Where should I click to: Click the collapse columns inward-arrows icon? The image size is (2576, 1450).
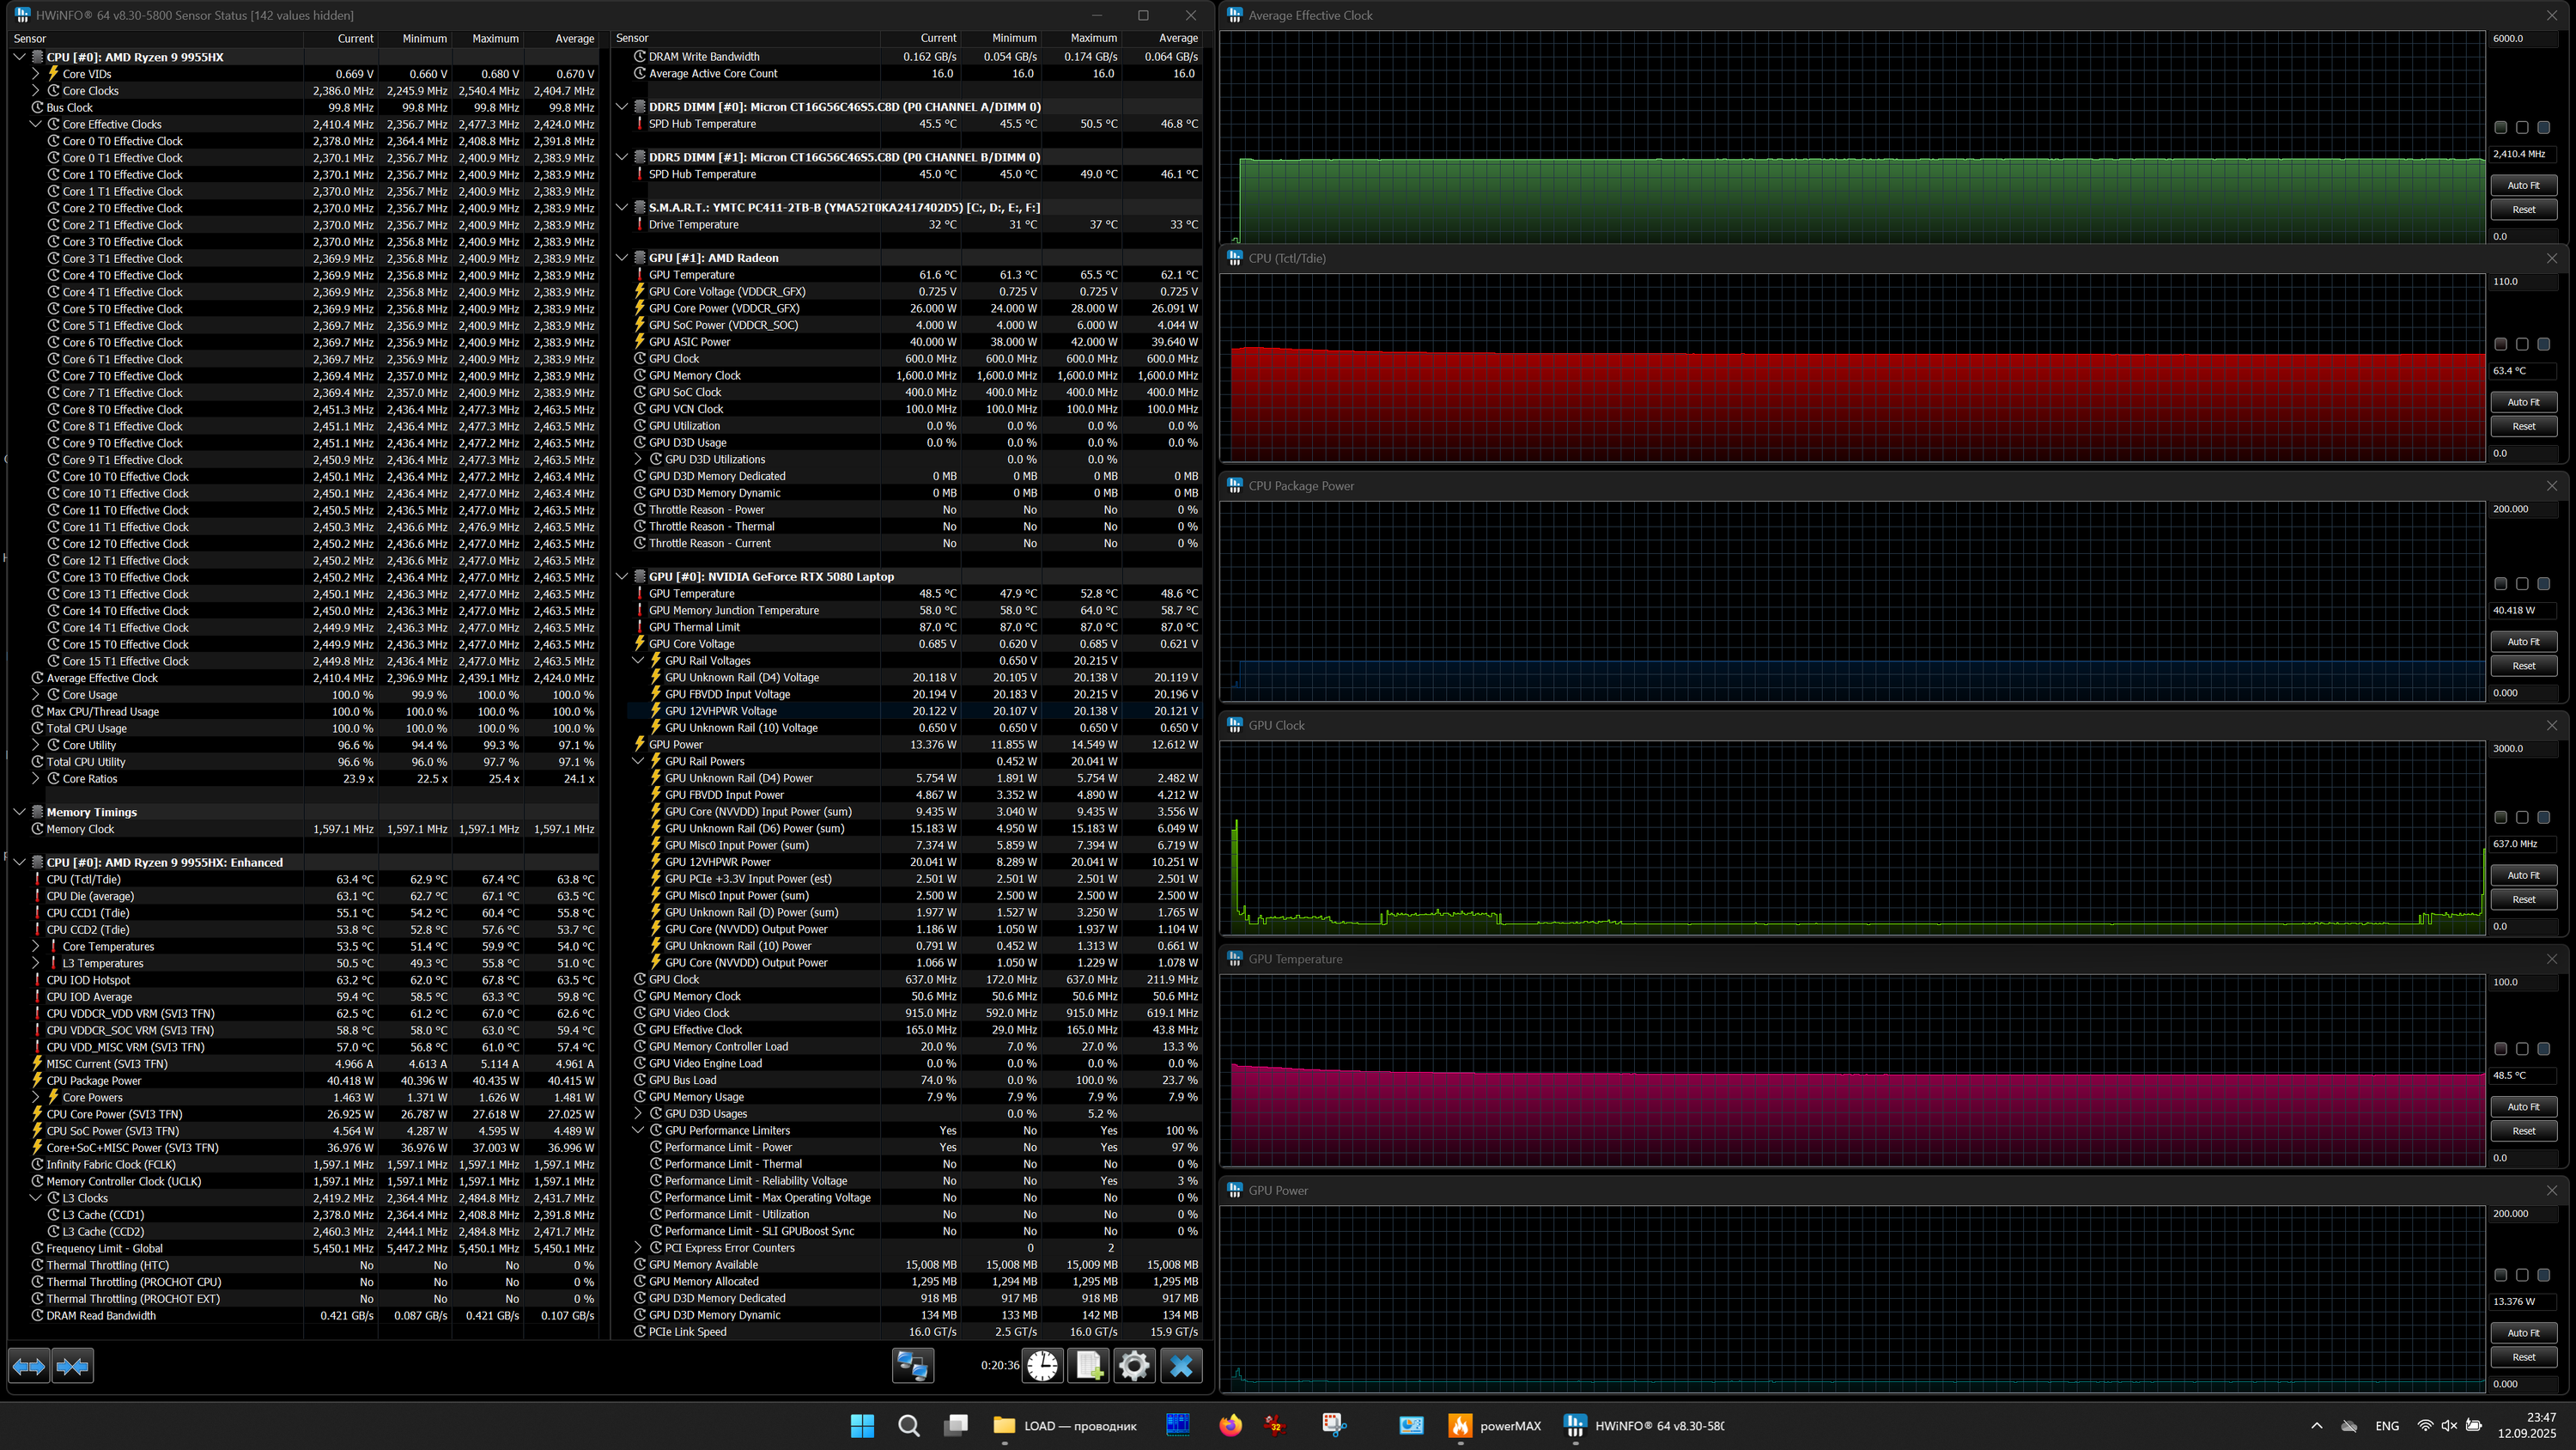pos(73,1366)
